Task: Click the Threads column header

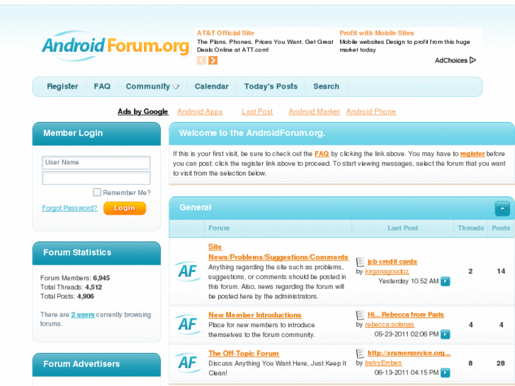Action: tap(471, 228)
